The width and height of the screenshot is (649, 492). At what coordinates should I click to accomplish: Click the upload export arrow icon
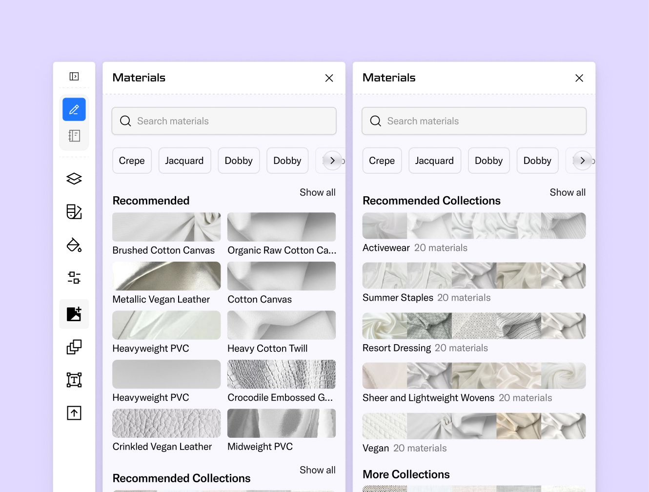pyautogui.click(x=74, y=413)
